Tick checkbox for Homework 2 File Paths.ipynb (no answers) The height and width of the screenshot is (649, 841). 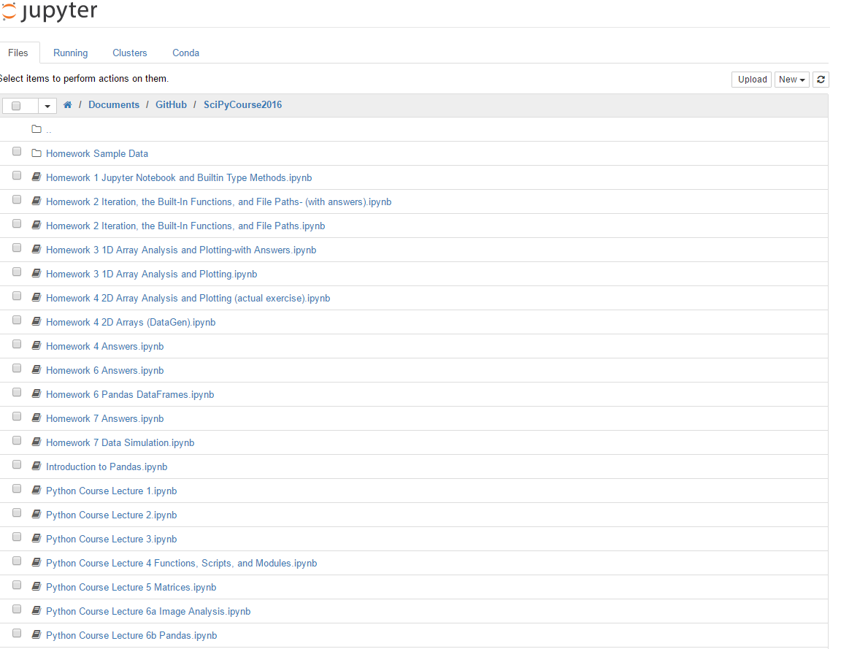coord(17,224)
